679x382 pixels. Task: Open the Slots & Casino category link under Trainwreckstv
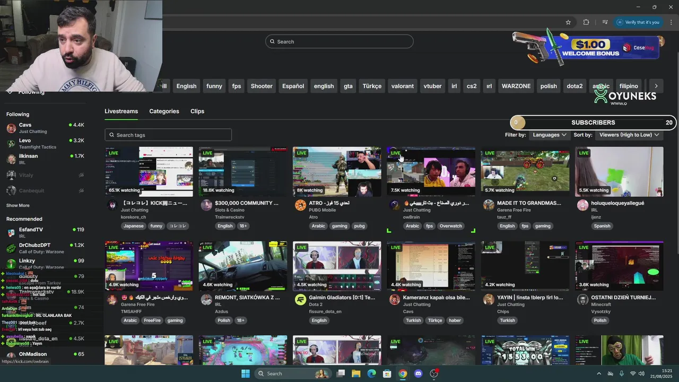pyautogui.click(x=230, y=210)
